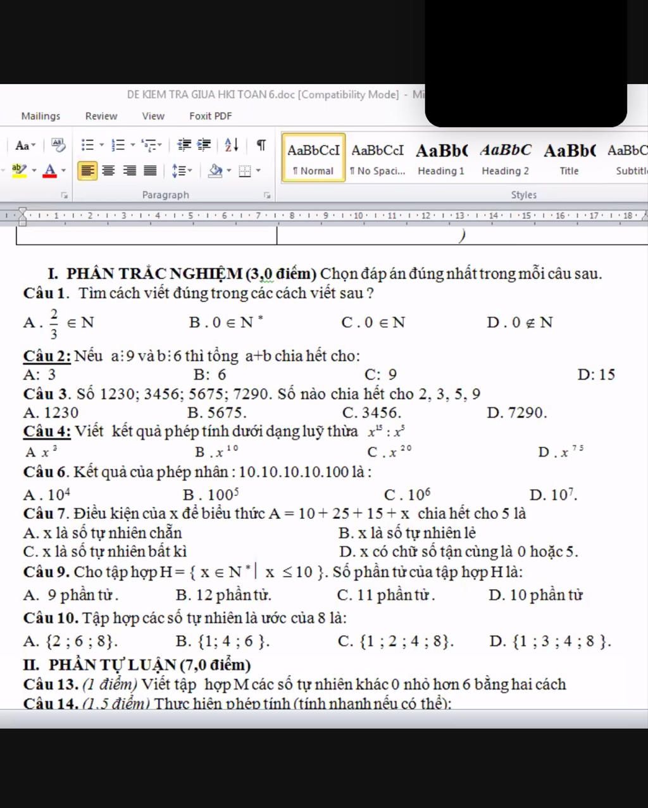648x808 pixels.
Task: Toggle Show/Hide paragraph marks
Action: (x=261, y=146)
